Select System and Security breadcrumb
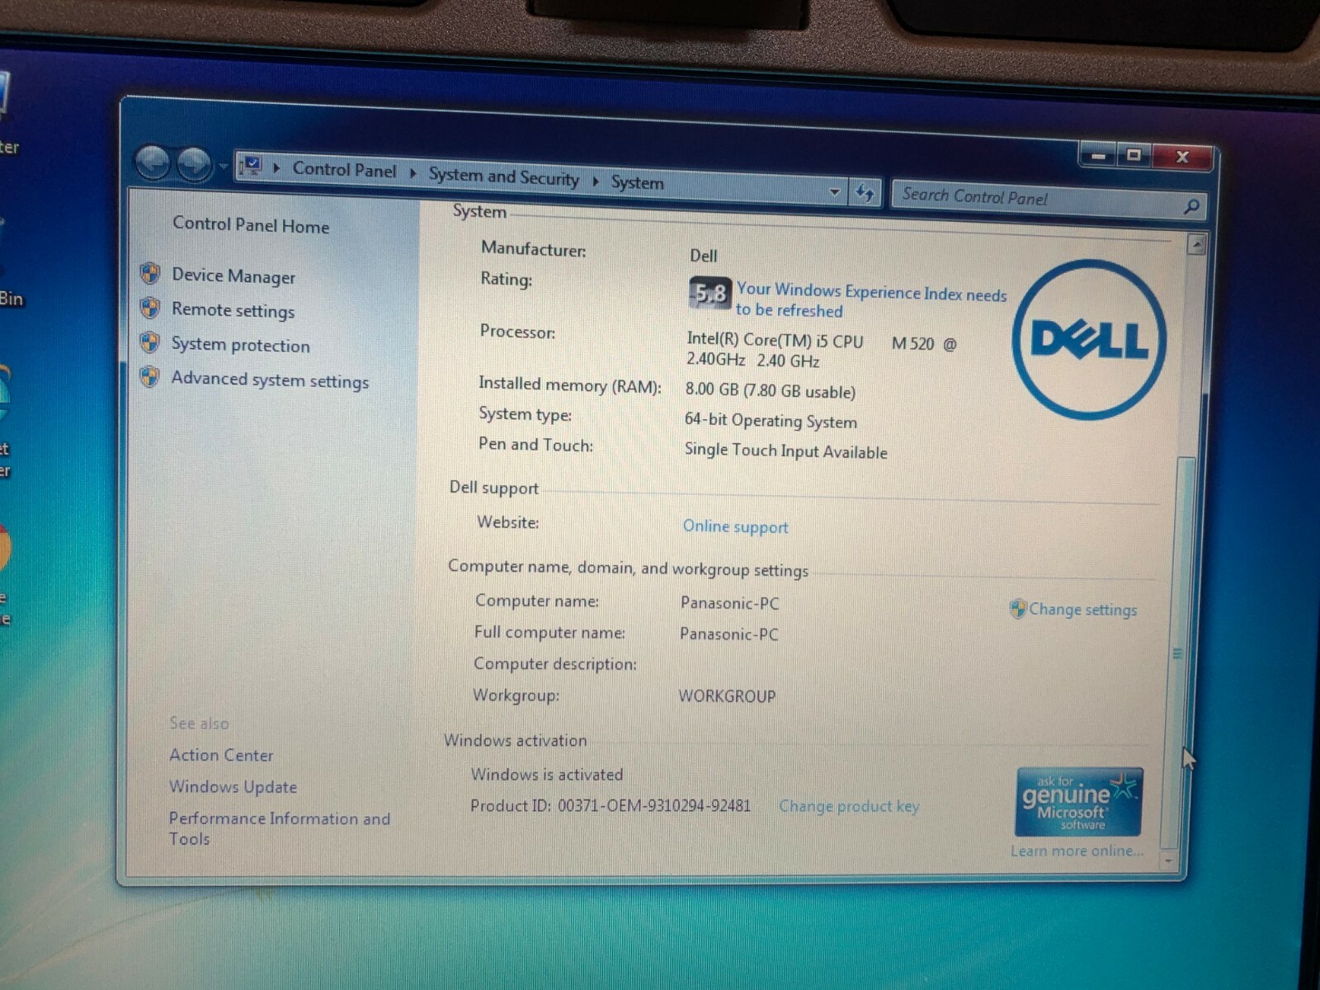 503,177
